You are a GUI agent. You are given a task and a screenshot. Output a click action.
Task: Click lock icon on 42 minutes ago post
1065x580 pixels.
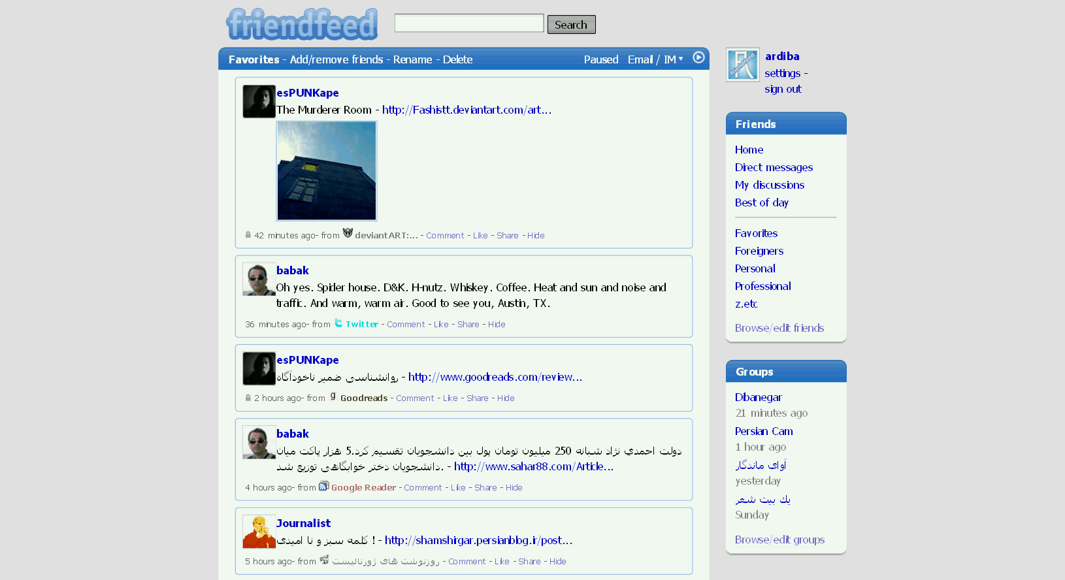(248, 234)
